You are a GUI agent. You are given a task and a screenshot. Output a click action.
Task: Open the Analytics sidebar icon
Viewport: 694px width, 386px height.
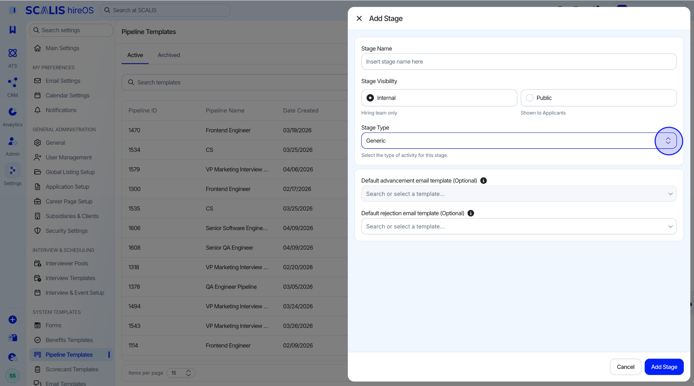[x=13, y=112]
